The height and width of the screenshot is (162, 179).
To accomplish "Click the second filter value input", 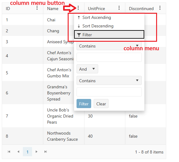I will point(109,92).
